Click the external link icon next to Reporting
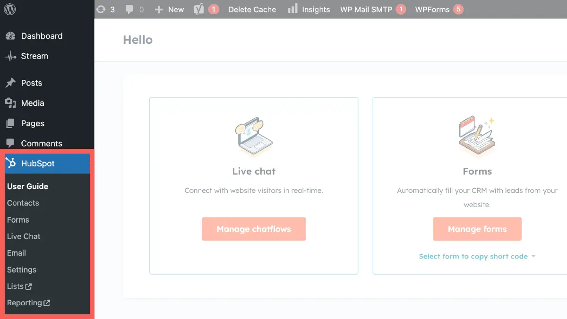This screenshot has width=567, height=319. (47, 303)
